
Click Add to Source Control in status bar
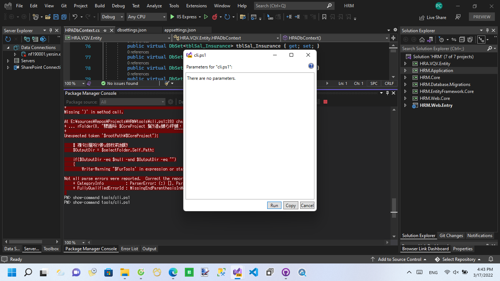click(x=399, y=259)
